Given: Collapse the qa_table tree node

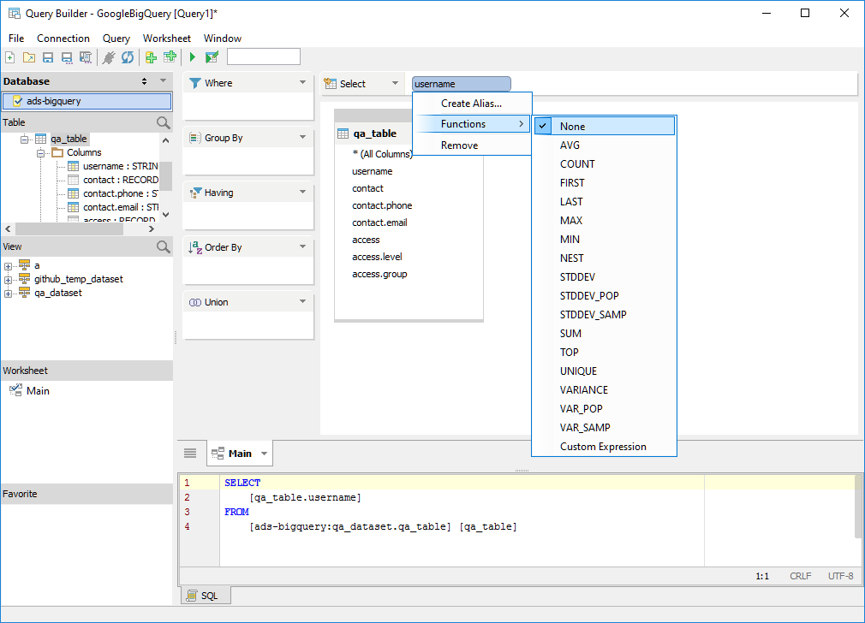Looking at the screenshot, I should [x=25, y=139].
